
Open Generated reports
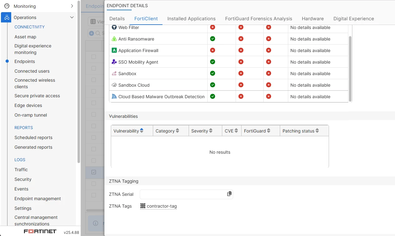tap(33, 147)
